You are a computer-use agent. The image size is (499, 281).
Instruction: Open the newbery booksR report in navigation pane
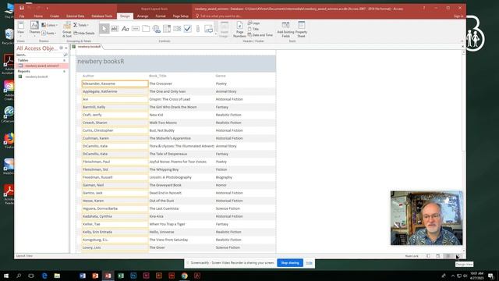pos(37,76)
